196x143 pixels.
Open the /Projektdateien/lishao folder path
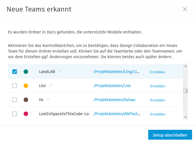point(115,100)
